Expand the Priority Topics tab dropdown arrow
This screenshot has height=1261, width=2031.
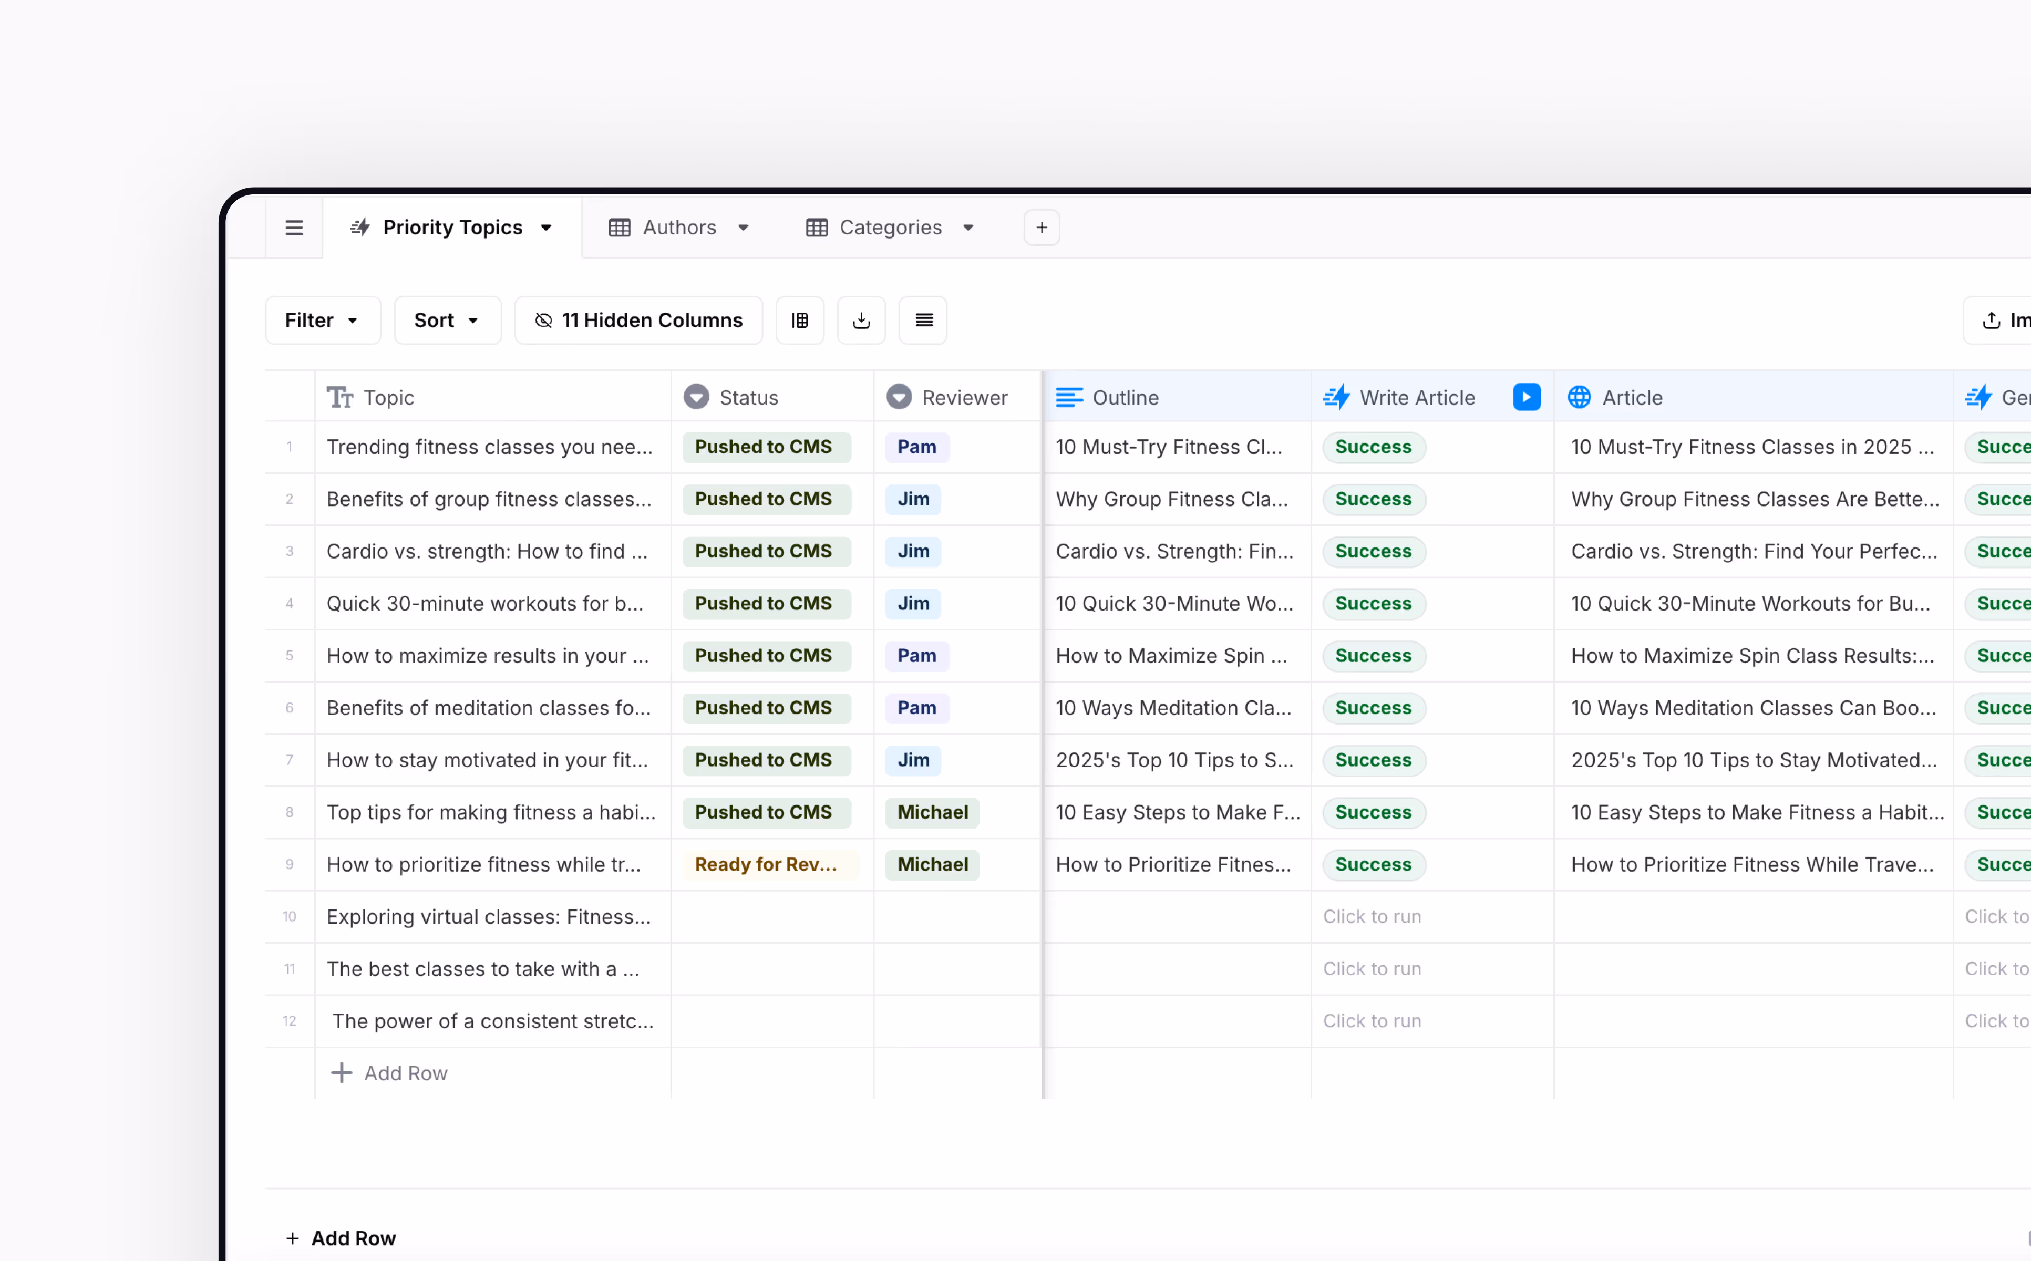tap(547, 228)
